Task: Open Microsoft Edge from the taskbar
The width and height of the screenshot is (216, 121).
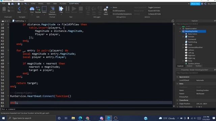Action: coord(80,118)
